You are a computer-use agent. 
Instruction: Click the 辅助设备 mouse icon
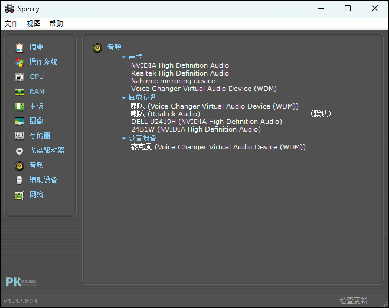[19, 181]
